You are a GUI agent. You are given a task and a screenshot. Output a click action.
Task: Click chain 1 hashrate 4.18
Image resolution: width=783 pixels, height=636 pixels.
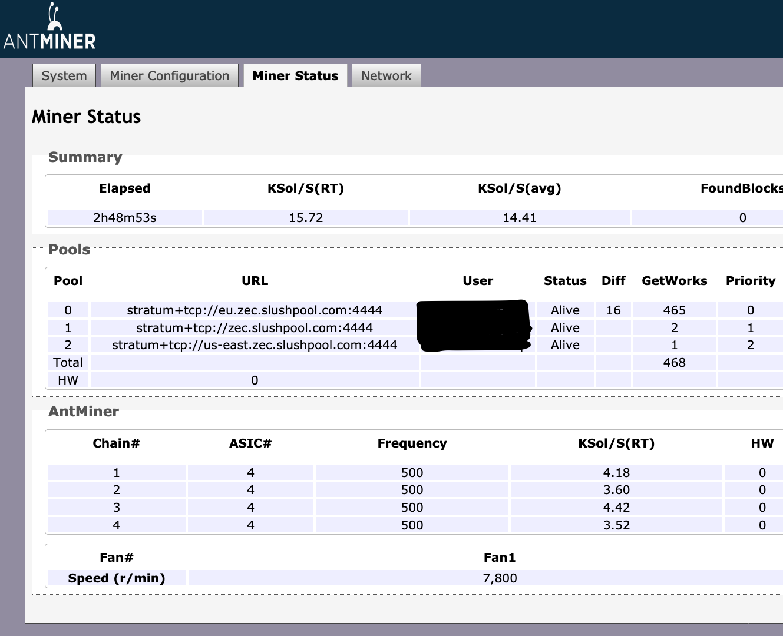pyautogui.click(x=616, y=472)
